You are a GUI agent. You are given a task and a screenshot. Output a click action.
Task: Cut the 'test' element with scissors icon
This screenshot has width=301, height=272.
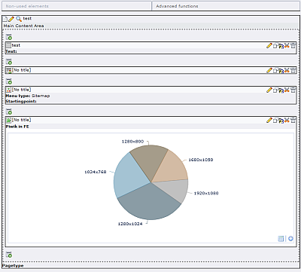click(287, 45)
